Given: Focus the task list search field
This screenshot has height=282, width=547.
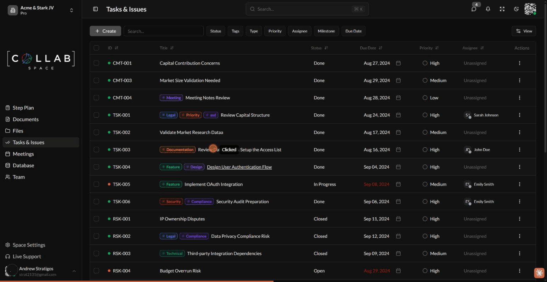Looking at the screenshot, I should click(163, 31).
